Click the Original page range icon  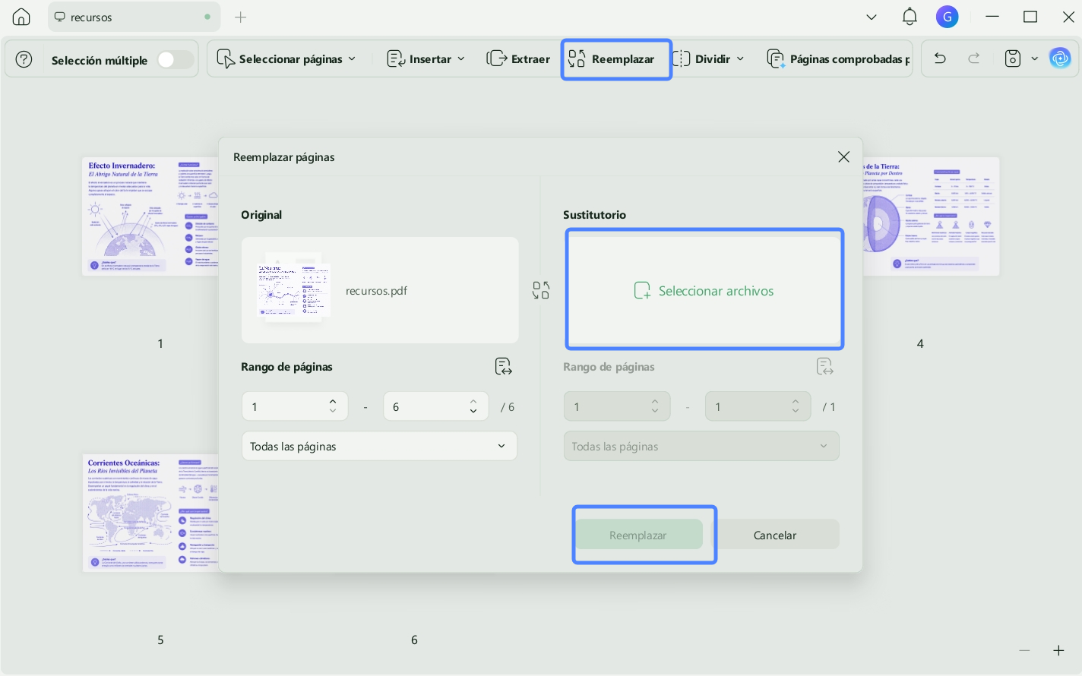503,367
